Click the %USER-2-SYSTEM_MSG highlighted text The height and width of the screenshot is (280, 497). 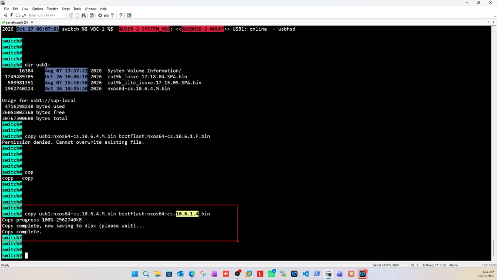[144, 29]
